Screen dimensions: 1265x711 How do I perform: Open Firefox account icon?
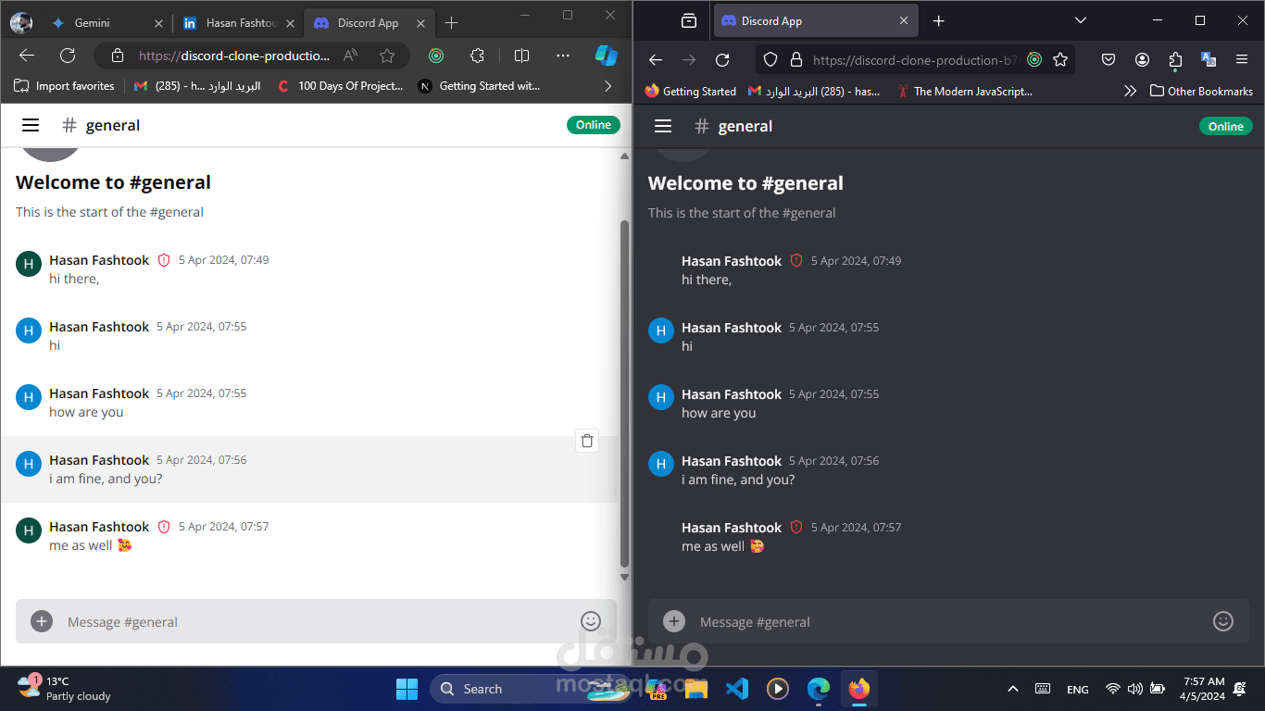pyautogui.click(x=1142, y=60)
